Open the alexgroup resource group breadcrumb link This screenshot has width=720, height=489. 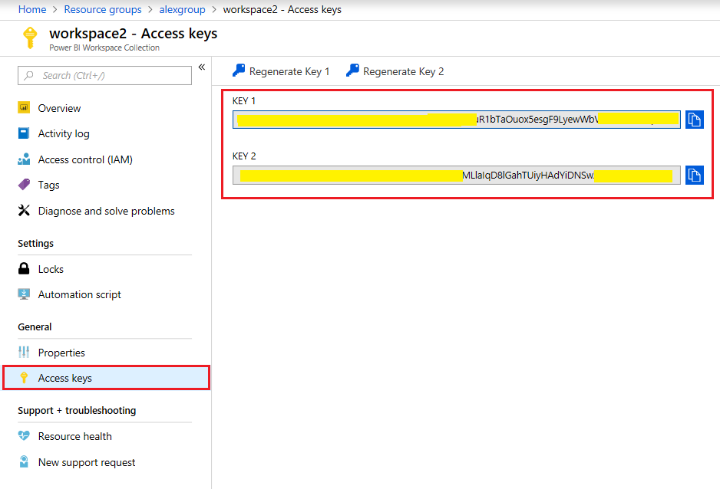click(182, 9)
